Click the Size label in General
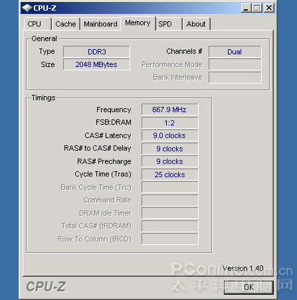The image size is (297, 300). (48, 64)
